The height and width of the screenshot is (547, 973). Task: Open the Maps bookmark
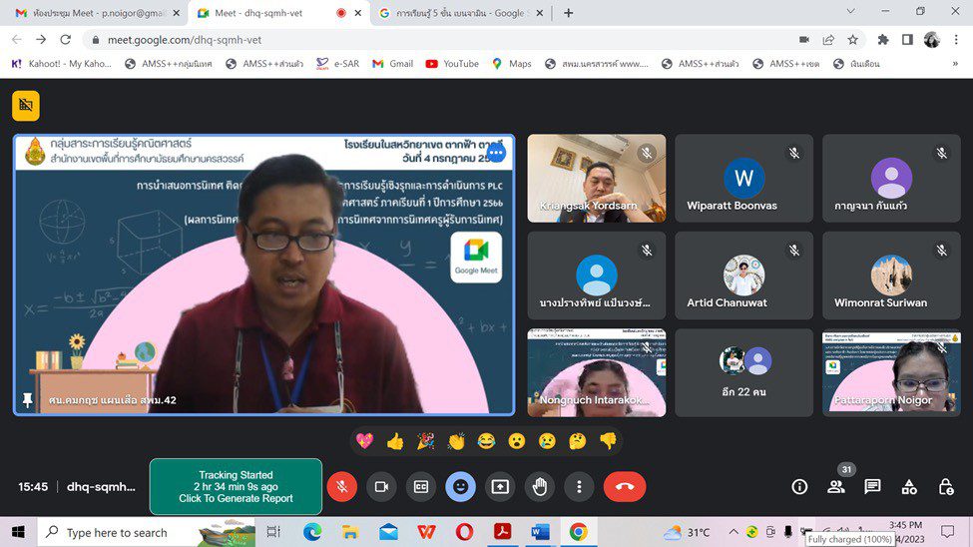(x=512, y=63)
